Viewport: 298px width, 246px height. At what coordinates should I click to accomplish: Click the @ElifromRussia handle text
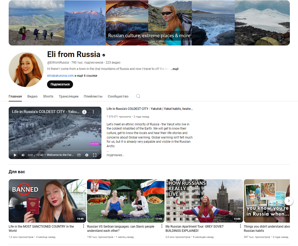coord(58,63)
